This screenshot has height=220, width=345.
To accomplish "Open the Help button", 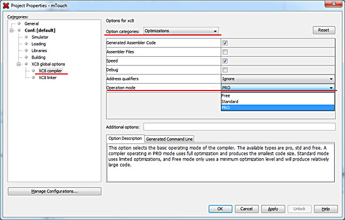I will click(x=325, y=209).
